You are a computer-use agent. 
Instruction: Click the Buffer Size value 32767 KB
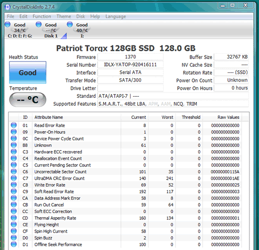[x=231, y=57]
